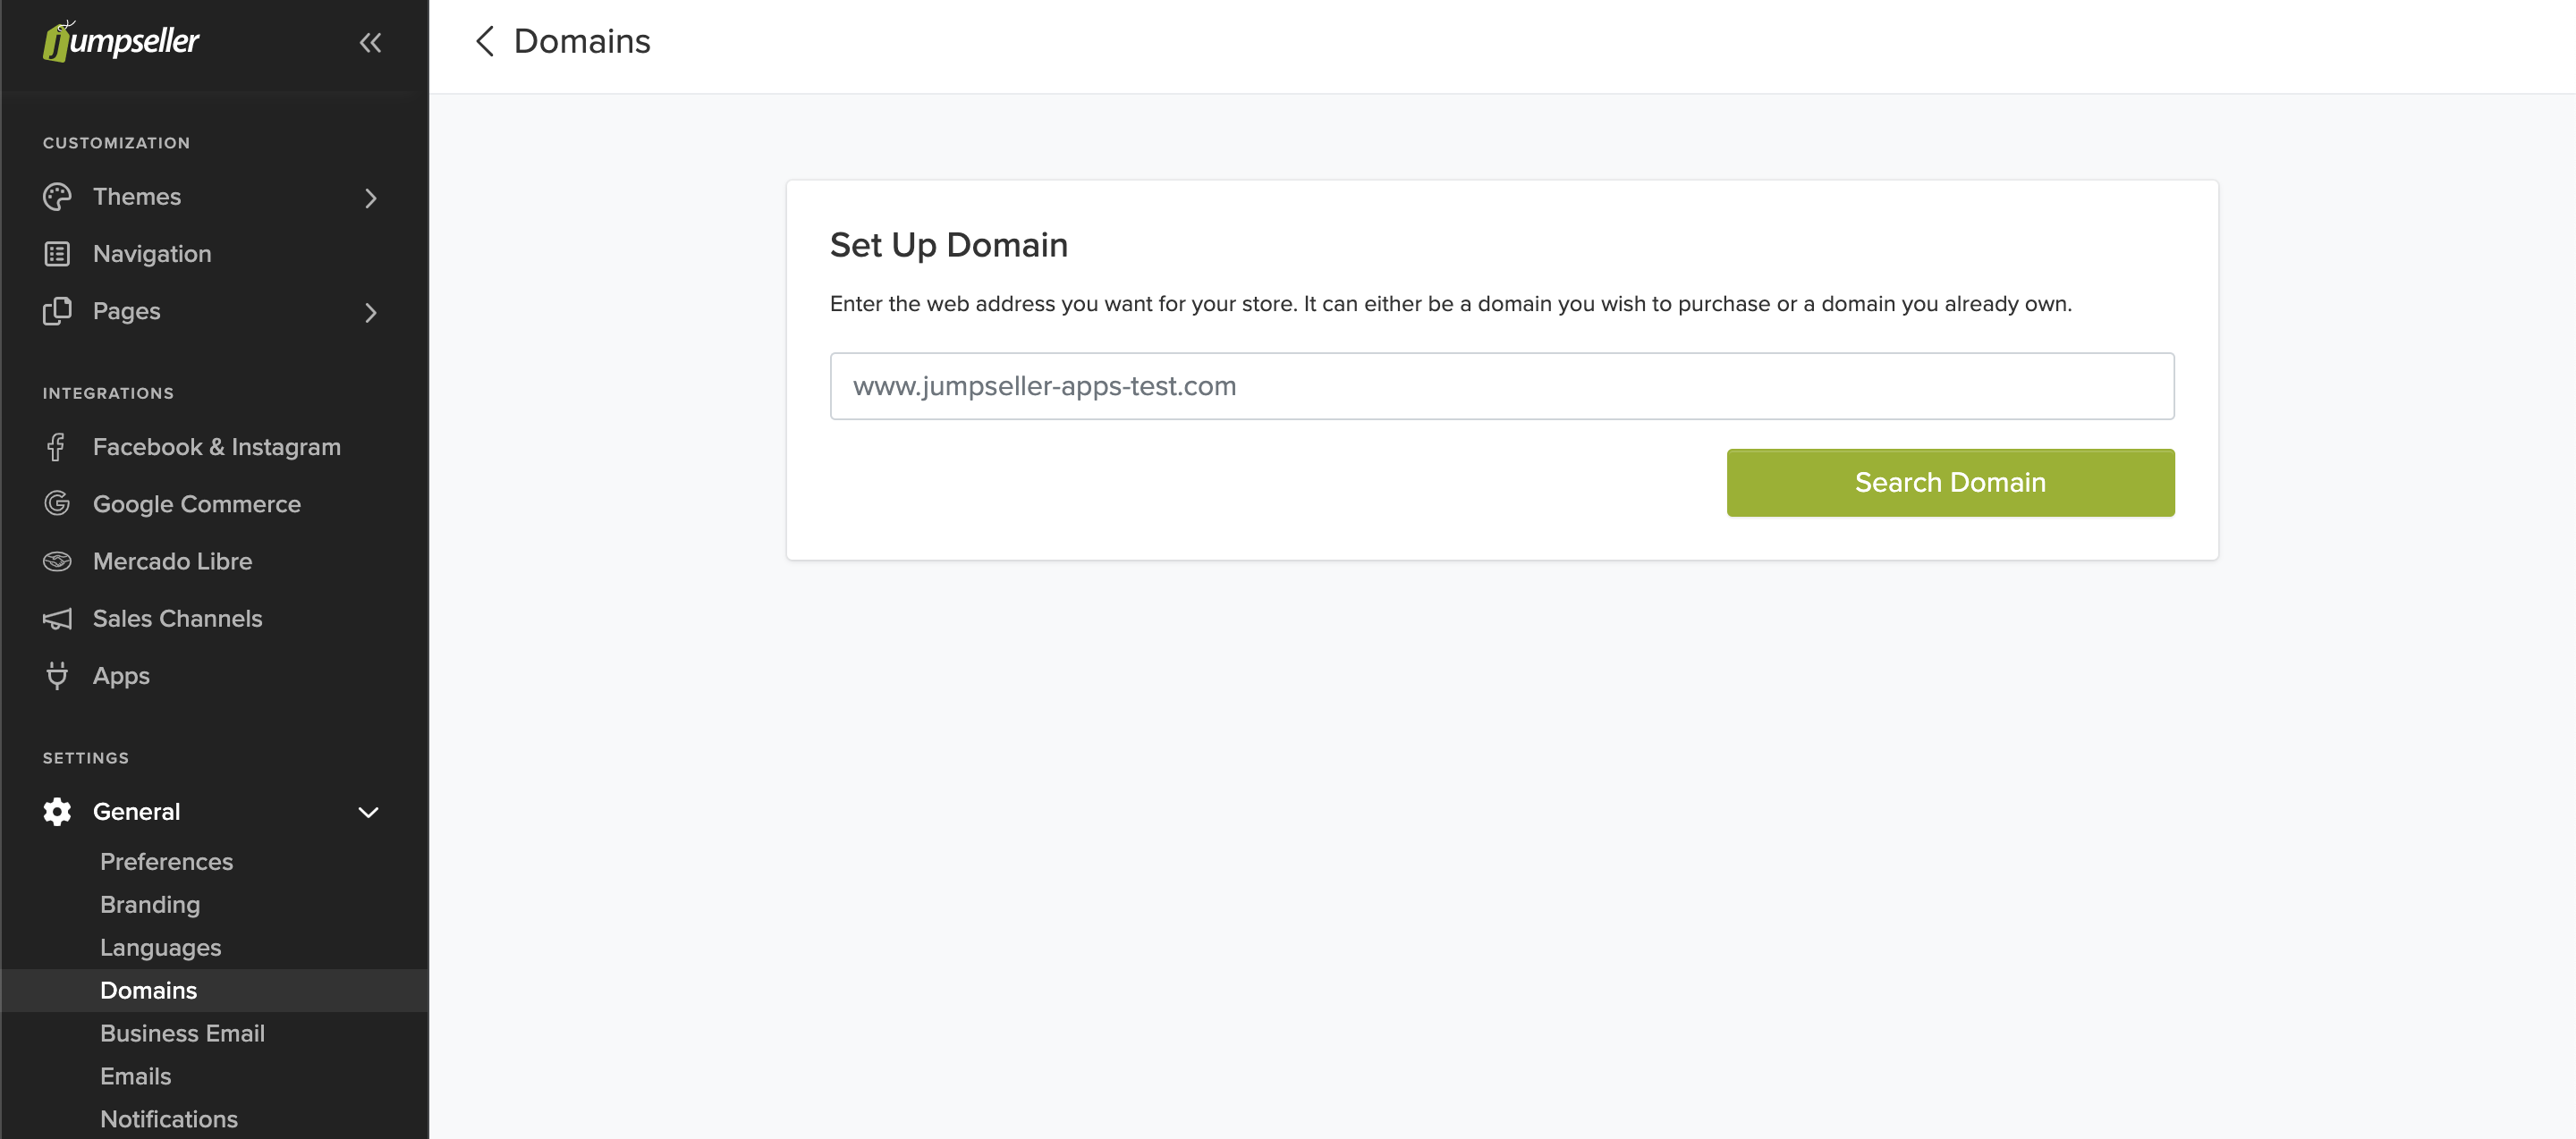The height and width of the screenshot is (1139, 2576).
Task: Go back using the Domains arrow
Action: coord(485,41)
